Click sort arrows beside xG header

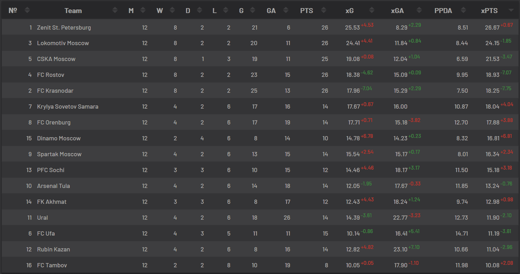(x=372, y=11)
